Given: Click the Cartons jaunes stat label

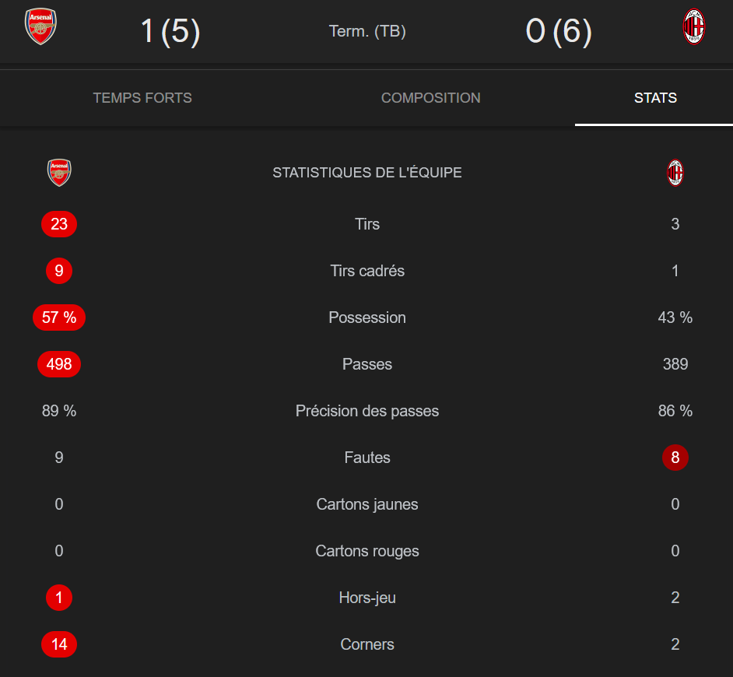Looking at the screenshot, I should [367, 504].
